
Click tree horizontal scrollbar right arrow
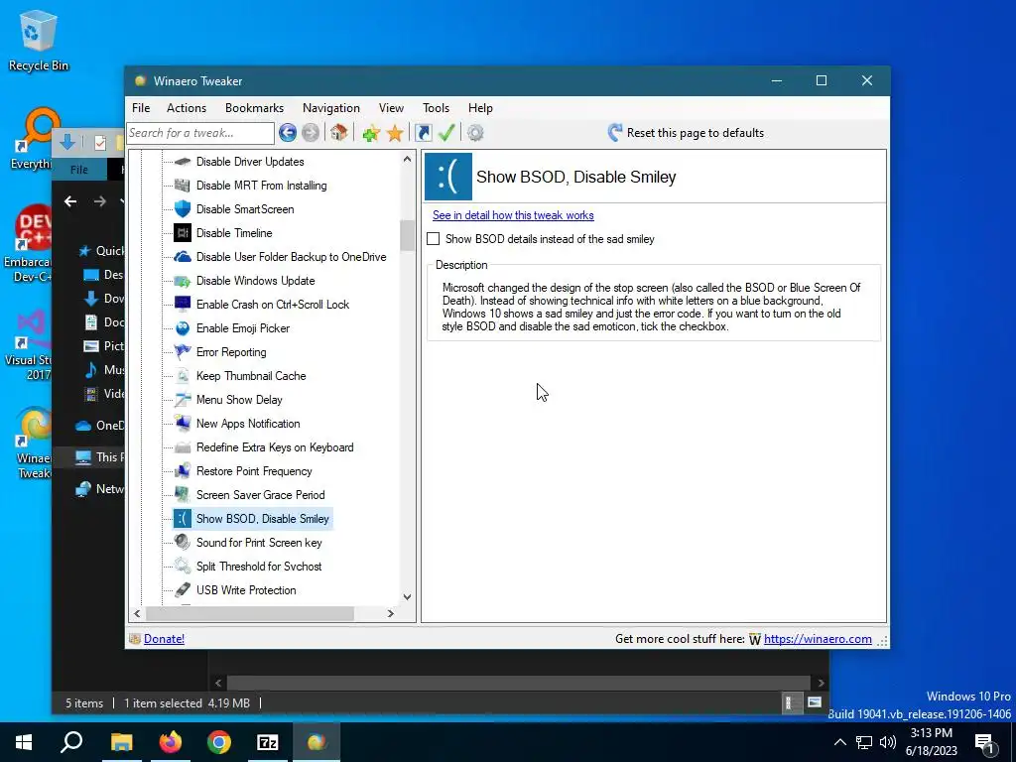click(x=391, y=613)
